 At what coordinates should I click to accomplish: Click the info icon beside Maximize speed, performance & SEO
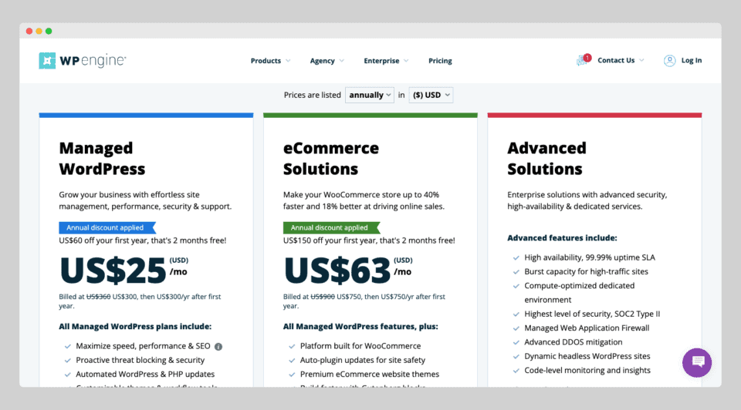coord(218,347)
